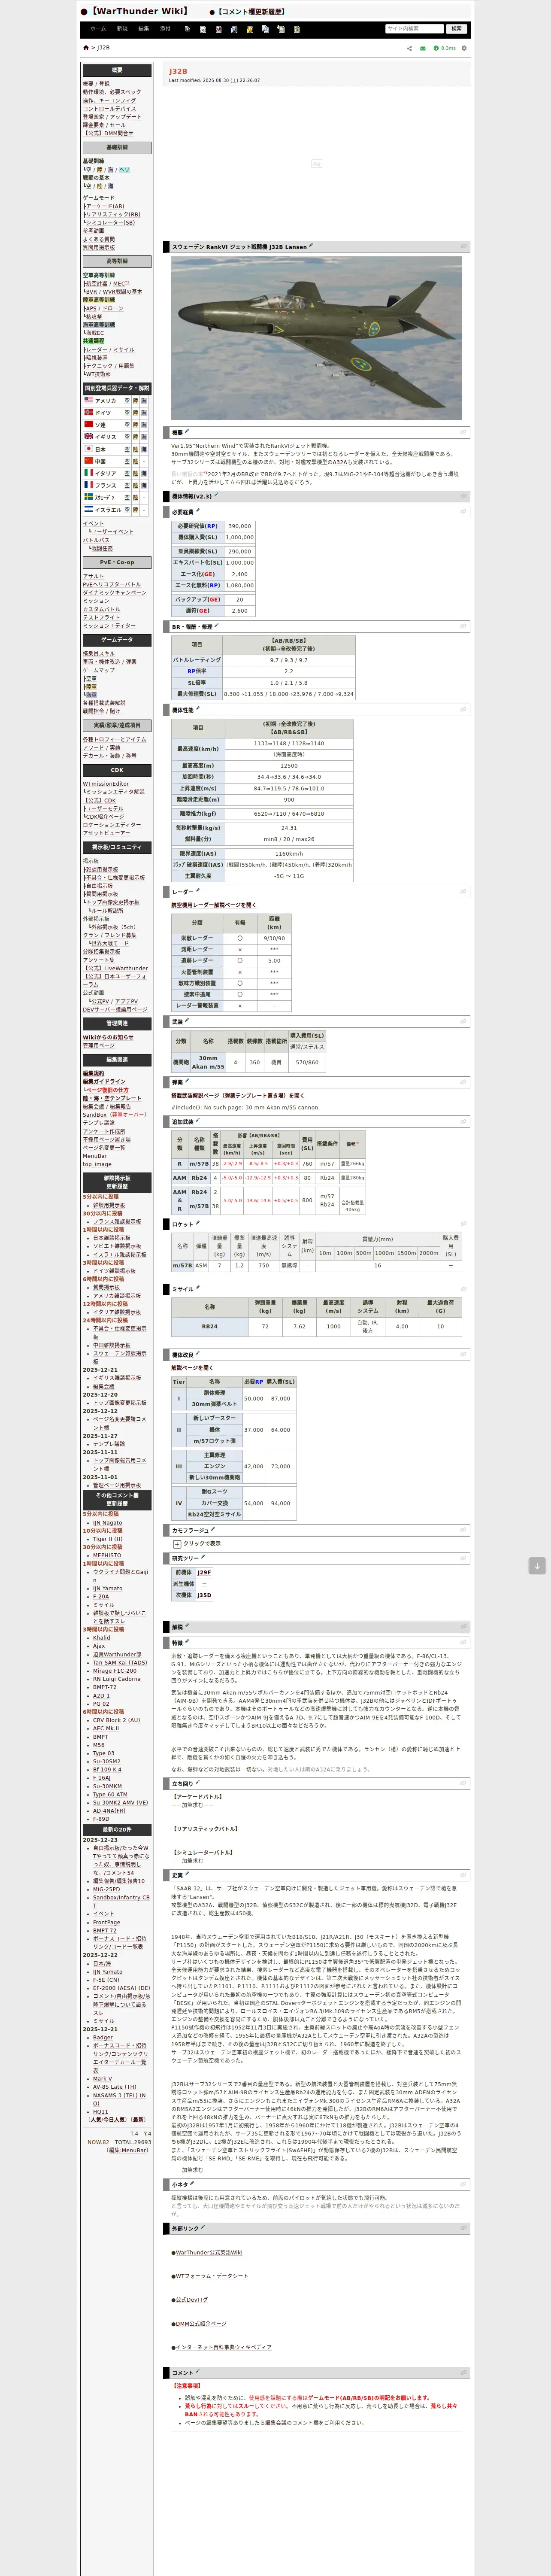Click the scroll-to-bottom arrow button

(537, 1566)
